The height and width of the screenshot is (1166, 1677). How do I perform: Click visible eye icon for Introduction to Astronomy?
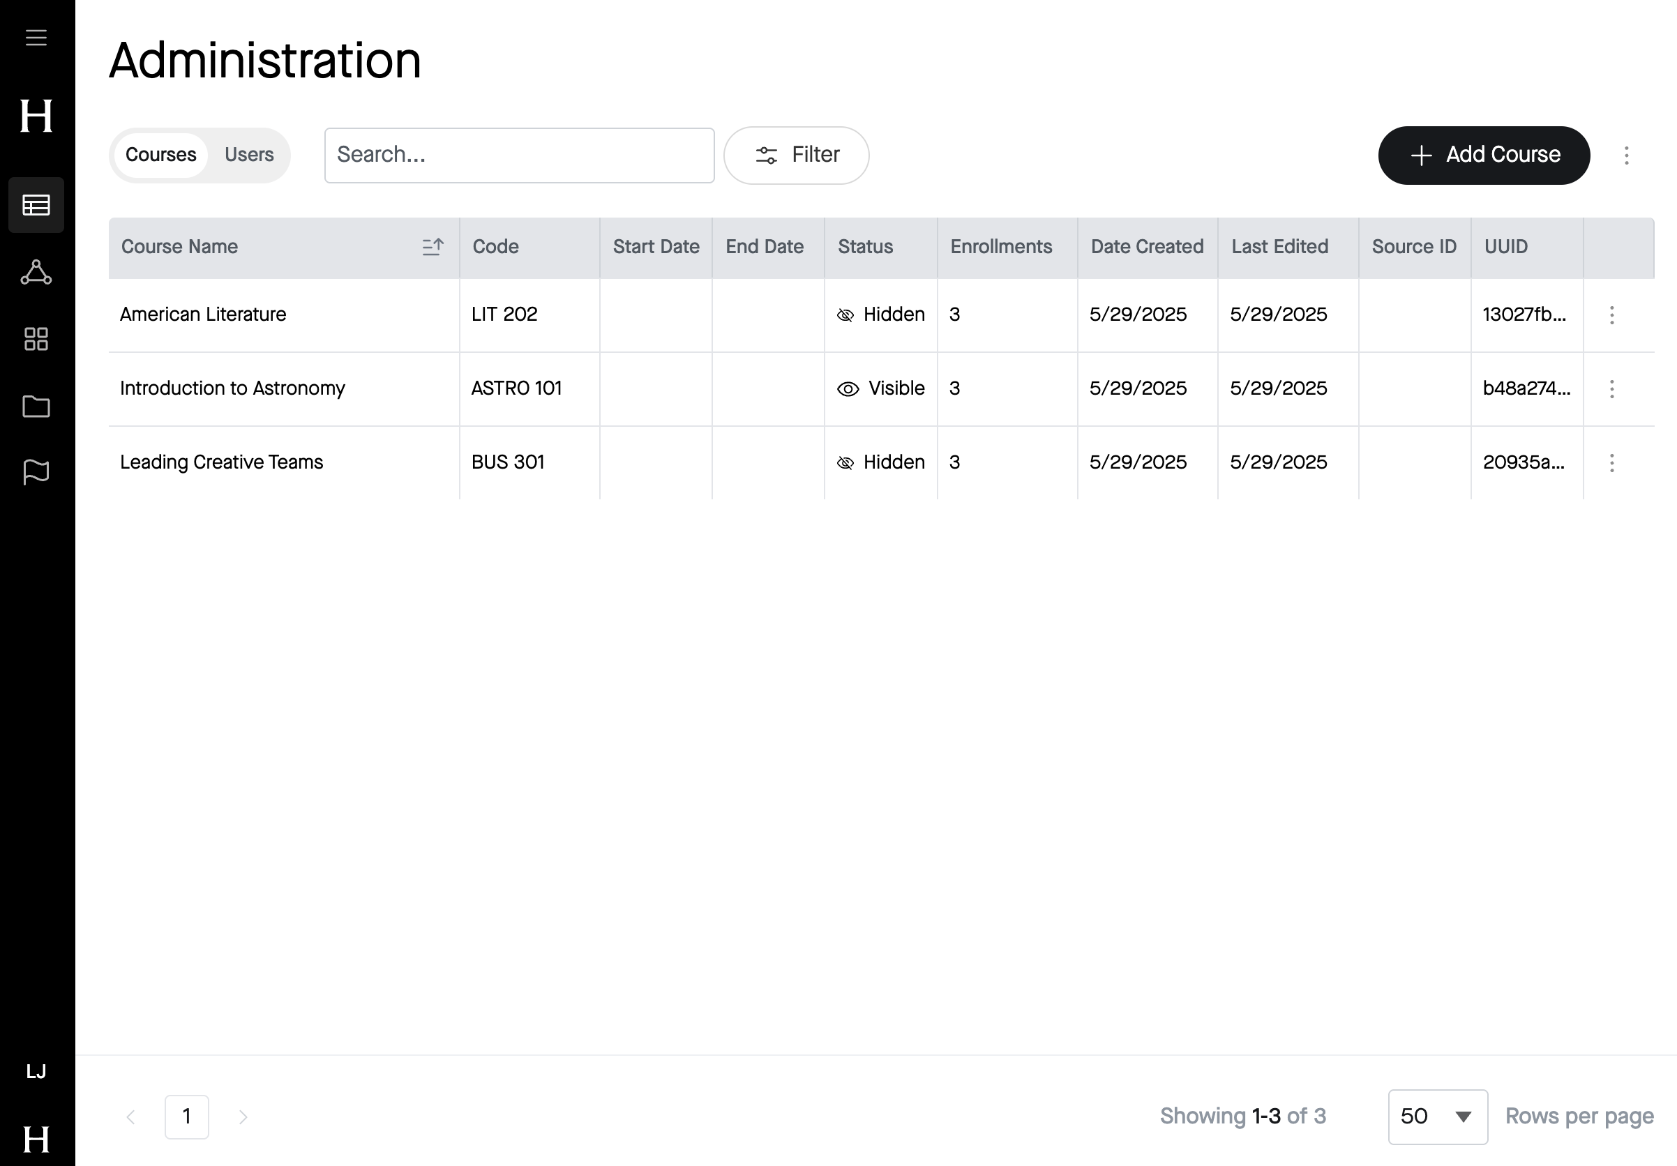point(848,388)
